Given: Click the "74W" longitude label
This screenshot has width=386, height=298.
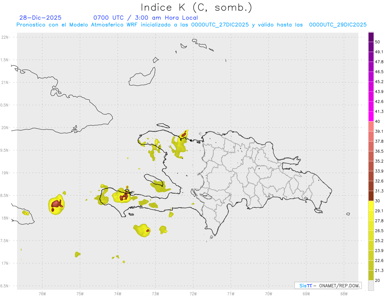Looking at the screenshot, I should tap(118, 293).
